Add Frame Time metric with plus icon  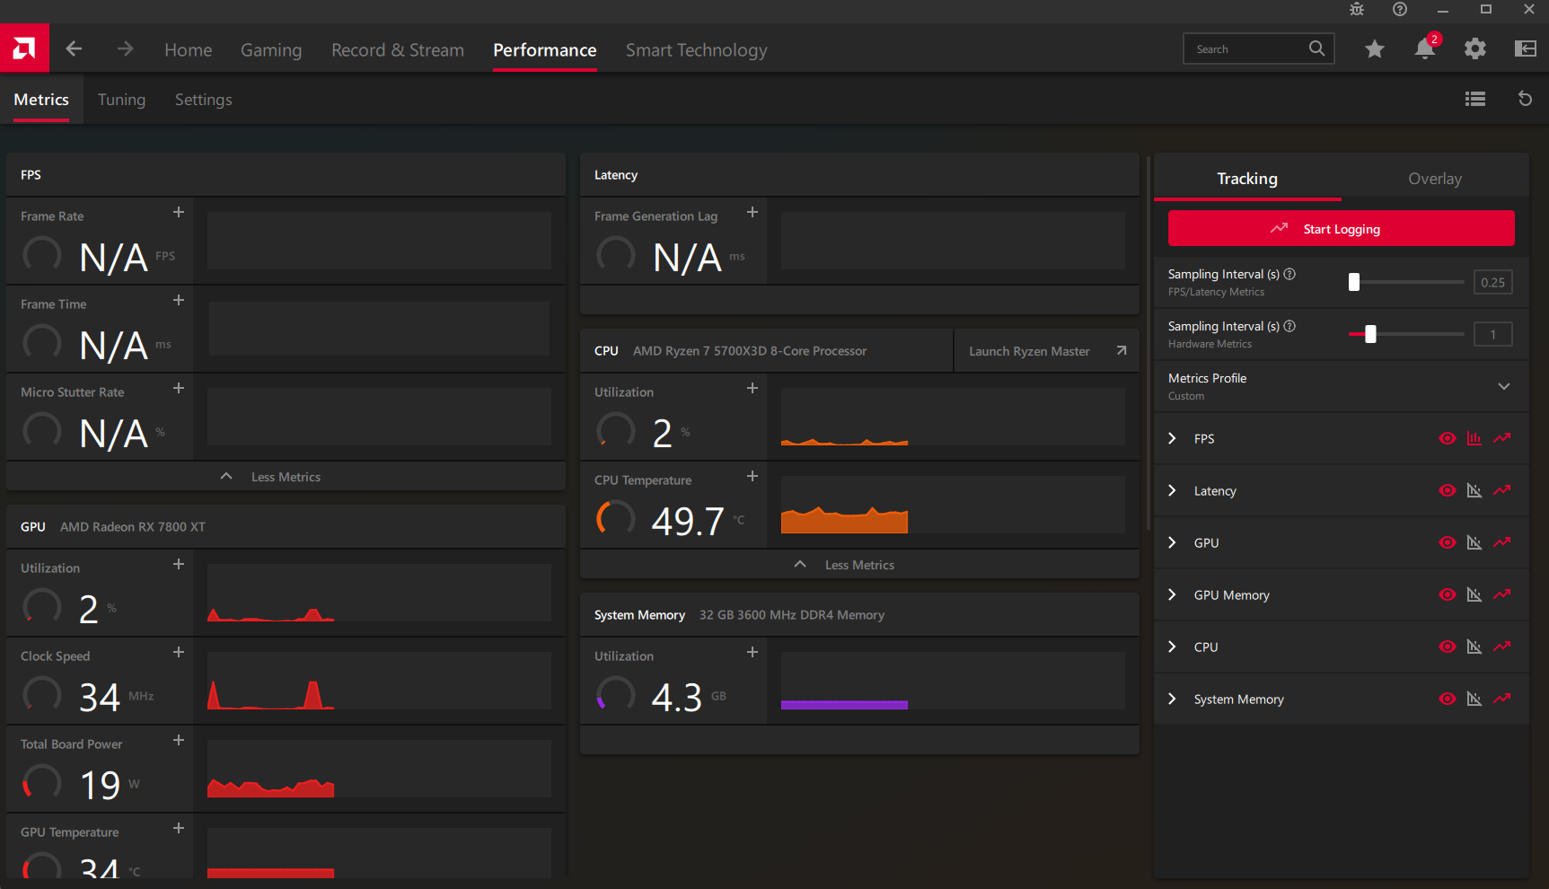click(179, 300)
